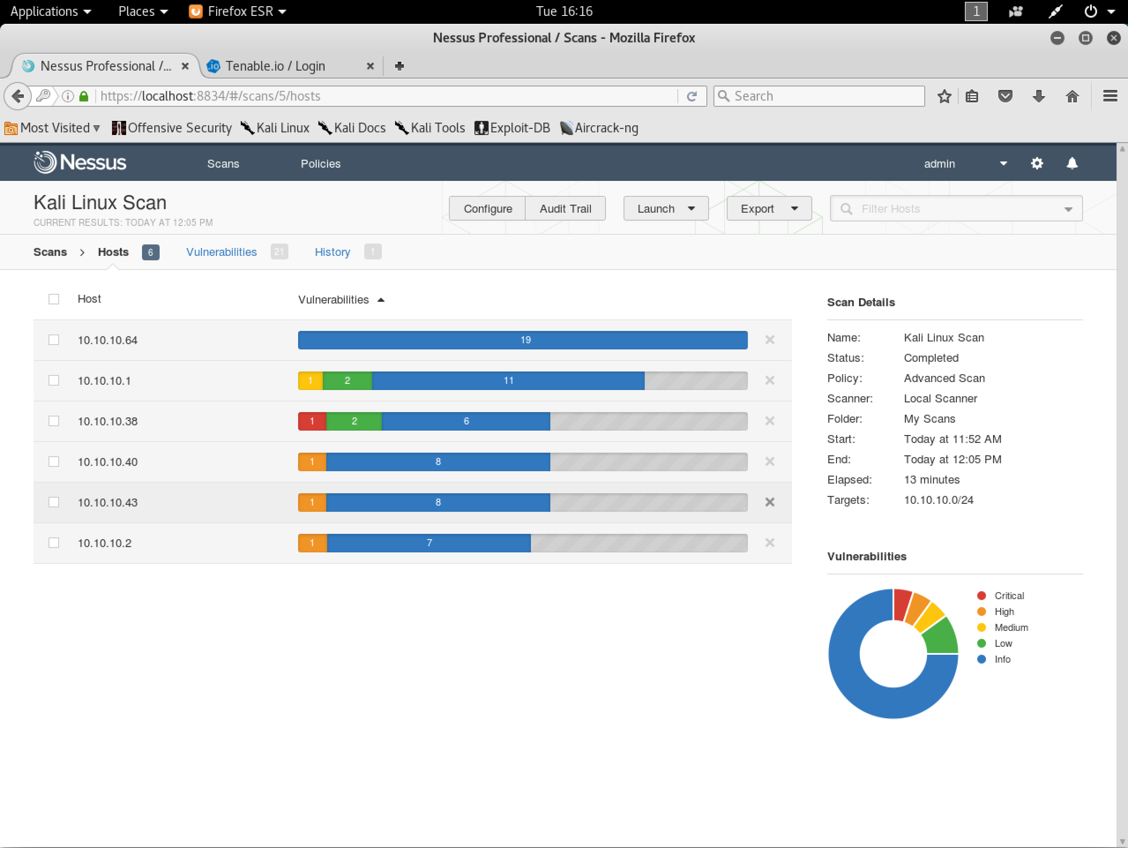Expand the Launch dropdown options
The image size is (1128, 848).
click(692, 208)
